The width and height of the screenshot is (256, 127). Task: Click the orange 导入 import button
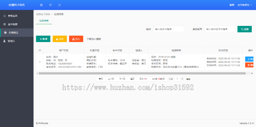point(76,39)
